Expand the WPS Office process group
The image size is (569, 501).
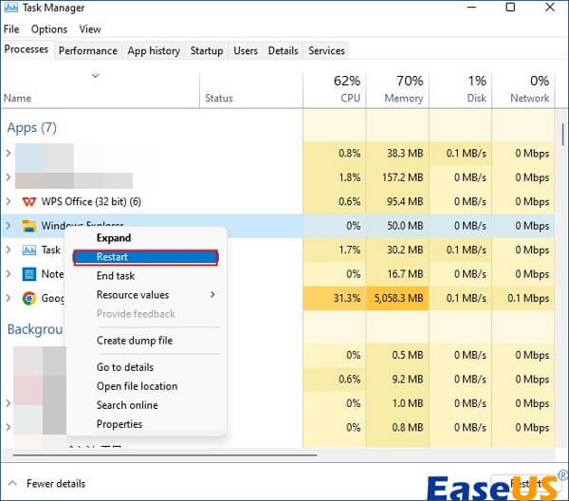tap(8, 201)
